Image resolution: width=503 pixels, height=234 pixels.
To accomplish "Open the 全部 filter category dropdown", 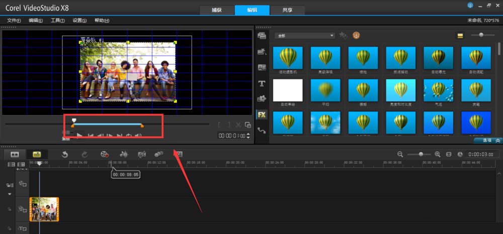I will (x=304, y=35).
